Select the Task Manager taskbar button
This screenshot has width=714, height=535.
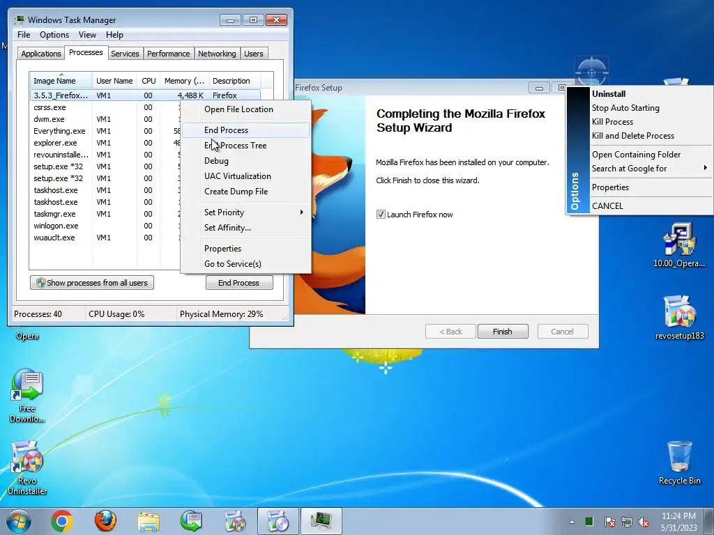pyautogui.click(x=321, y=521)
